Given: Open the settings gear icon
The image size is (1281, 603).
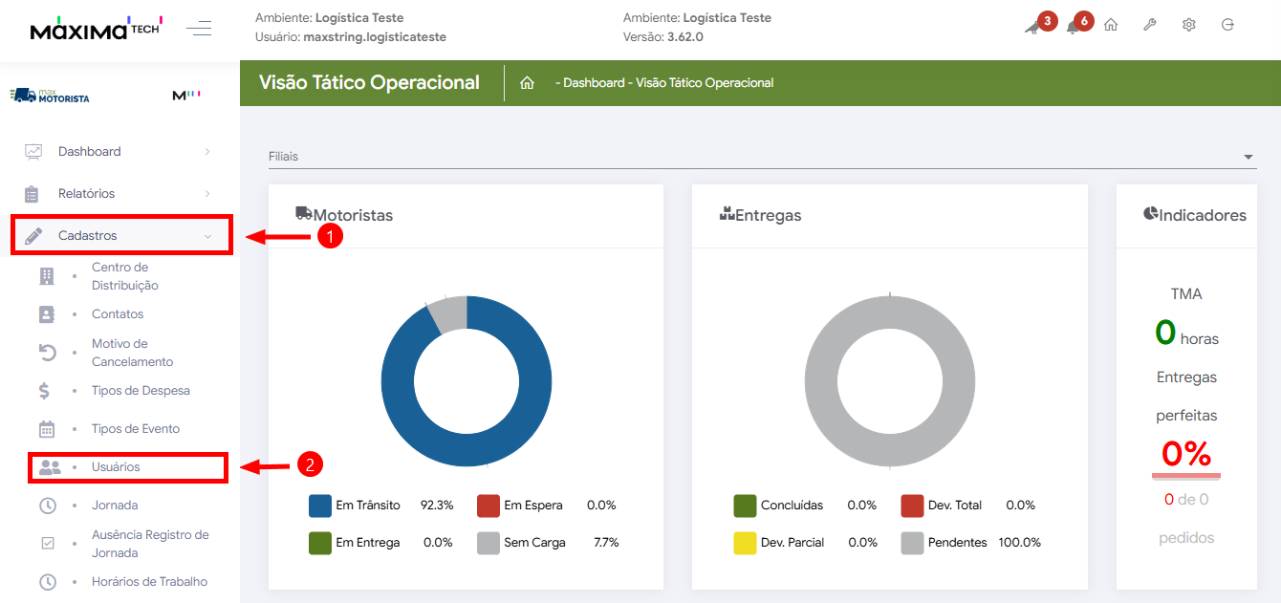Looking at the screenshot, I should [x=1189, y=25].
